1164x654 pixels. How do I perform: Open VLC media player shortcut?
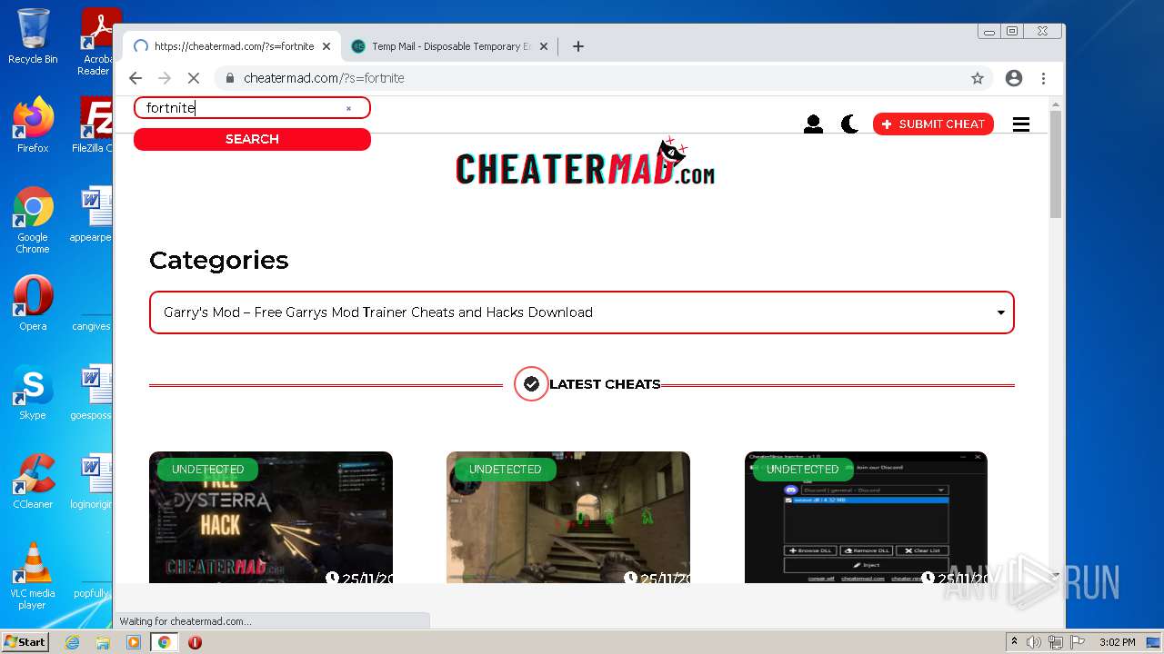point(33,576)
